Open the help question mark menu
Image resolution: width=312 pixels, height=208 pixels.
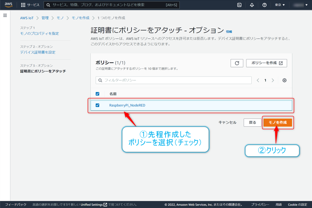264,5
